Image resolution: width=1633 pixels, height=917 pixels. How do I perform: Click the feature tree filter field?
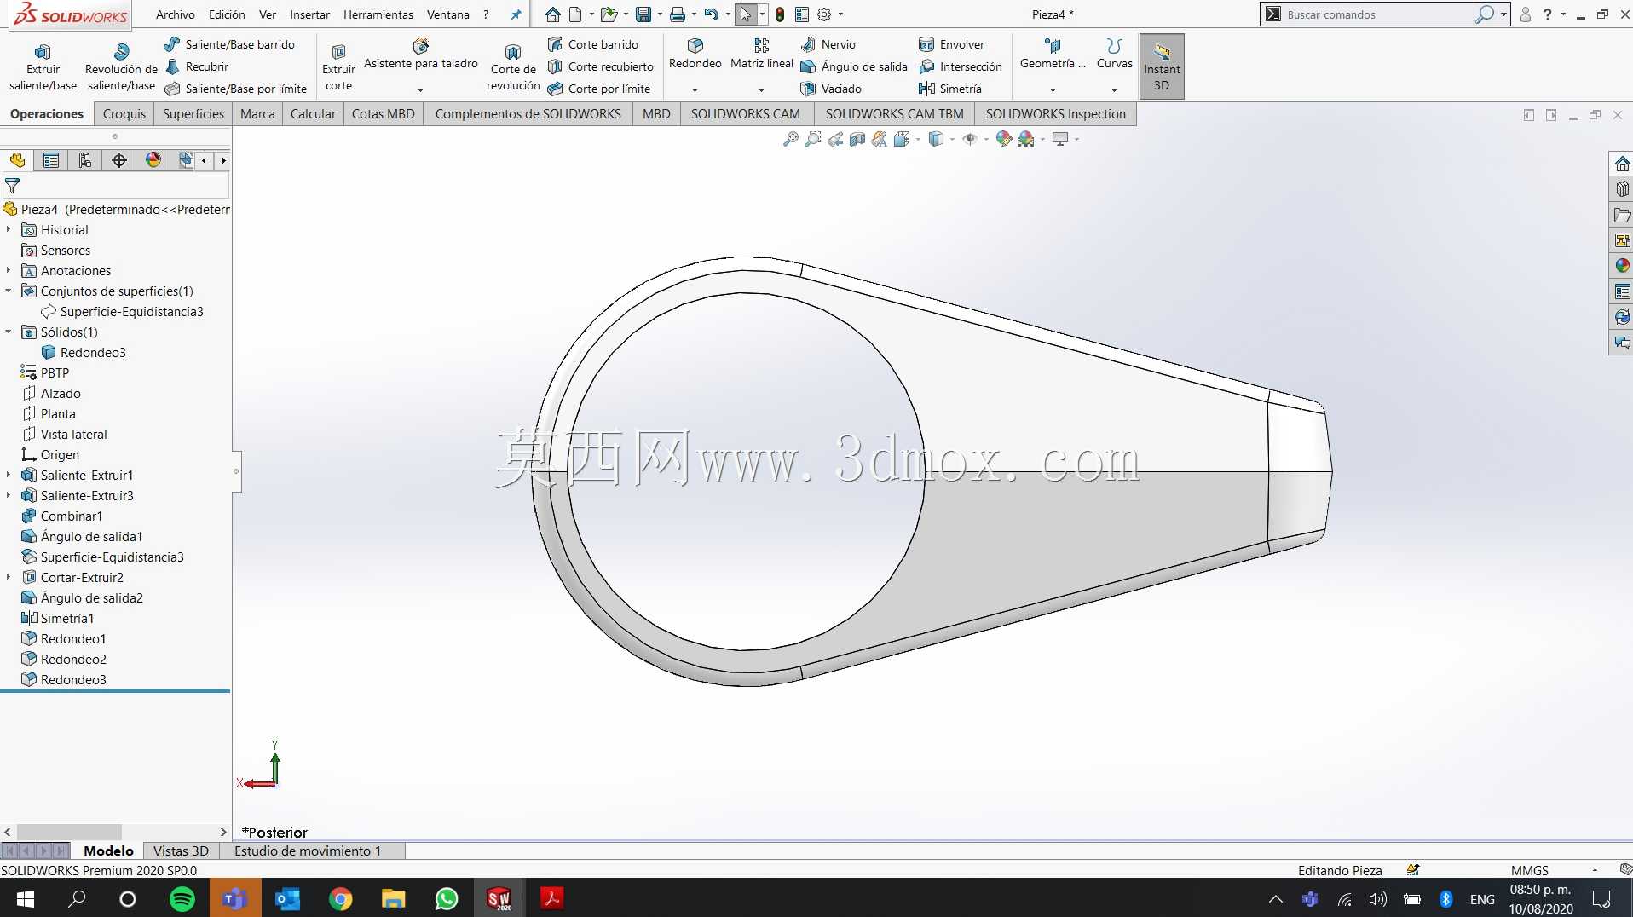pyautogui.click(x=118, y=185)
